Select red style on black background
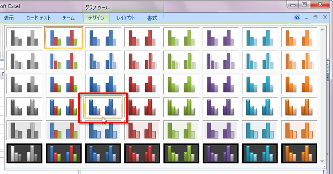The image size is (333, 174). 142,153
